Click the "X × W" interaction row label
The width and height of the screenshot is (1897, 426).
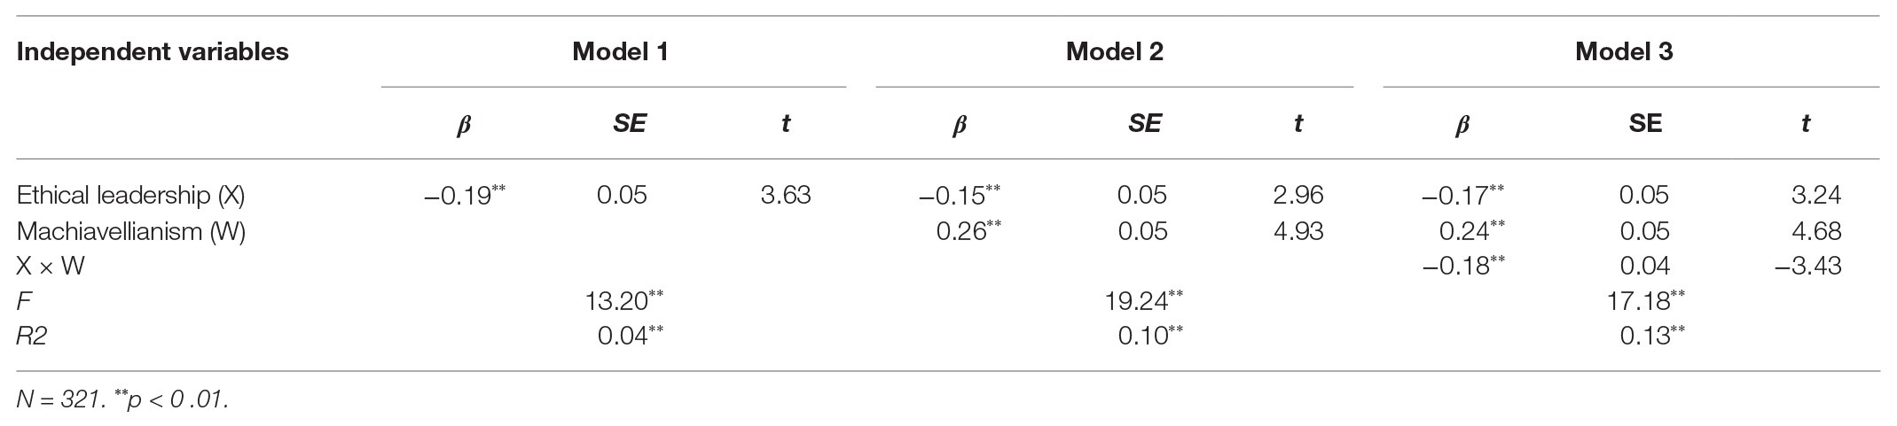(50, 266)
